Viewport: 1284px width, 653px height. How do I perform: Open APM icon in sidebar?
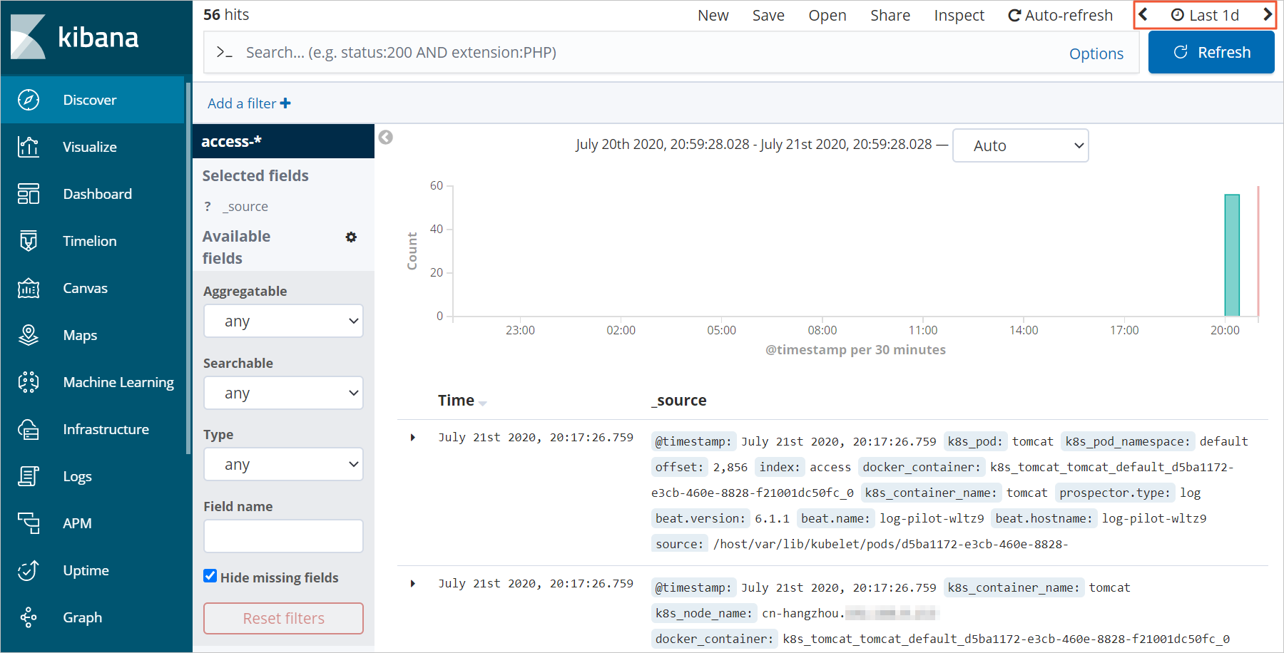tap(29, 523)
